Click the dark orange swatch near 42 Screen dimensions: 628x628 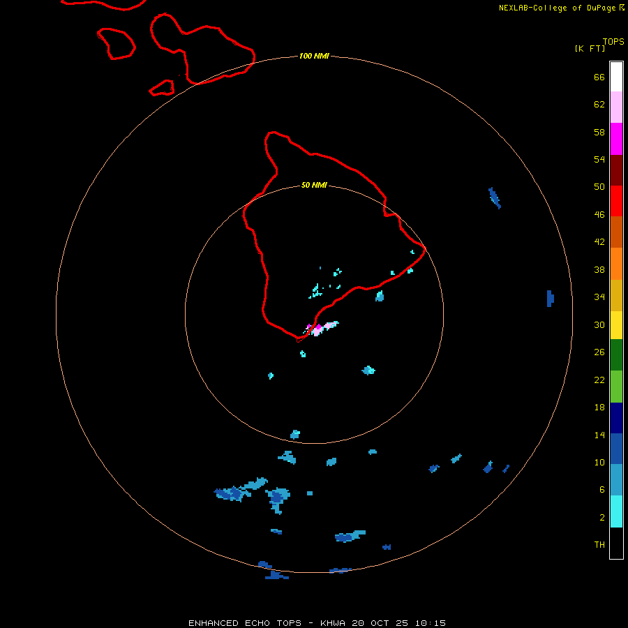tap(616, 232)
